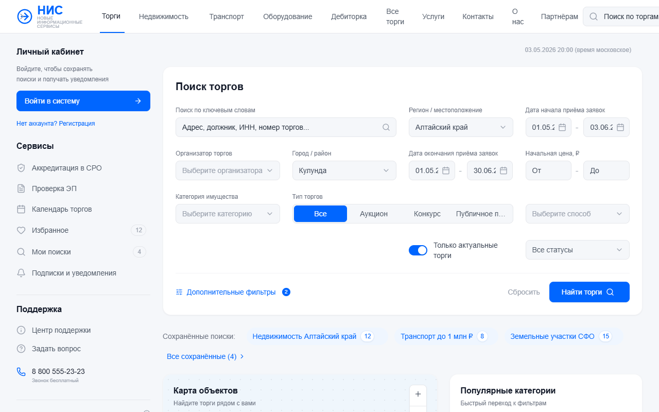Click the magnifier icon for Мои поиски

coord(21,252)
